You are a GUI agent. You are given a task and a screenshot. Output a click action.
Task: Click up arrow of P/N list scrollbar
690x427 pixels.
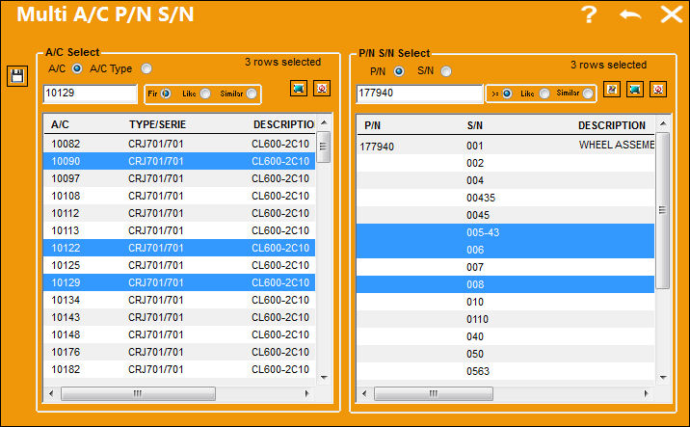pos(663,124)
